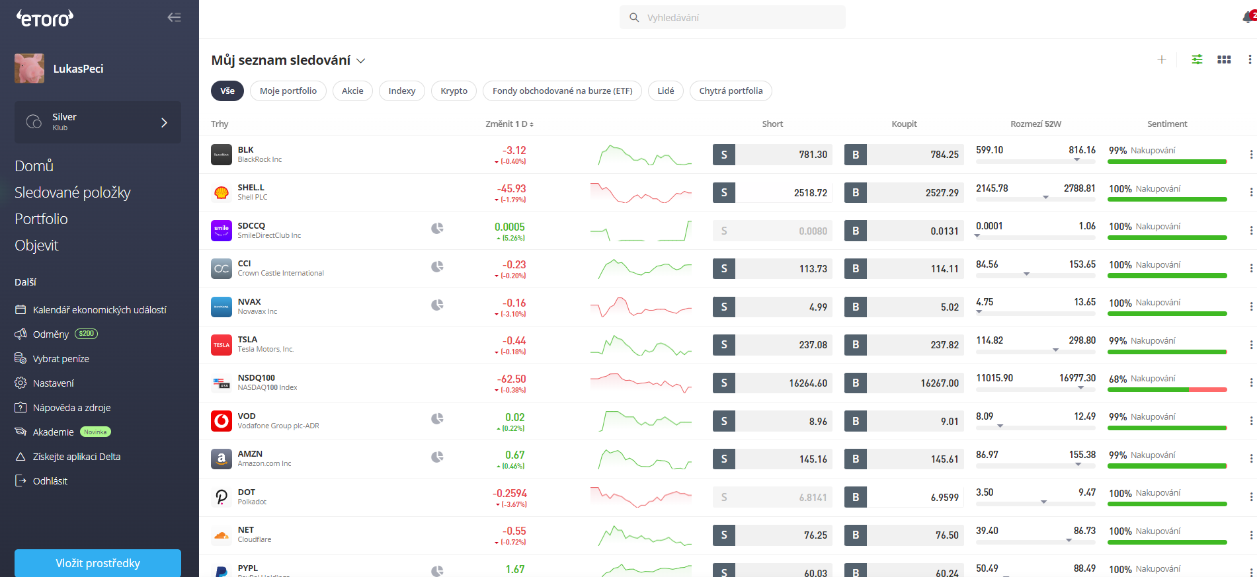Select the Krypto filter
The image size is (1257, 577).
[454, 91]
